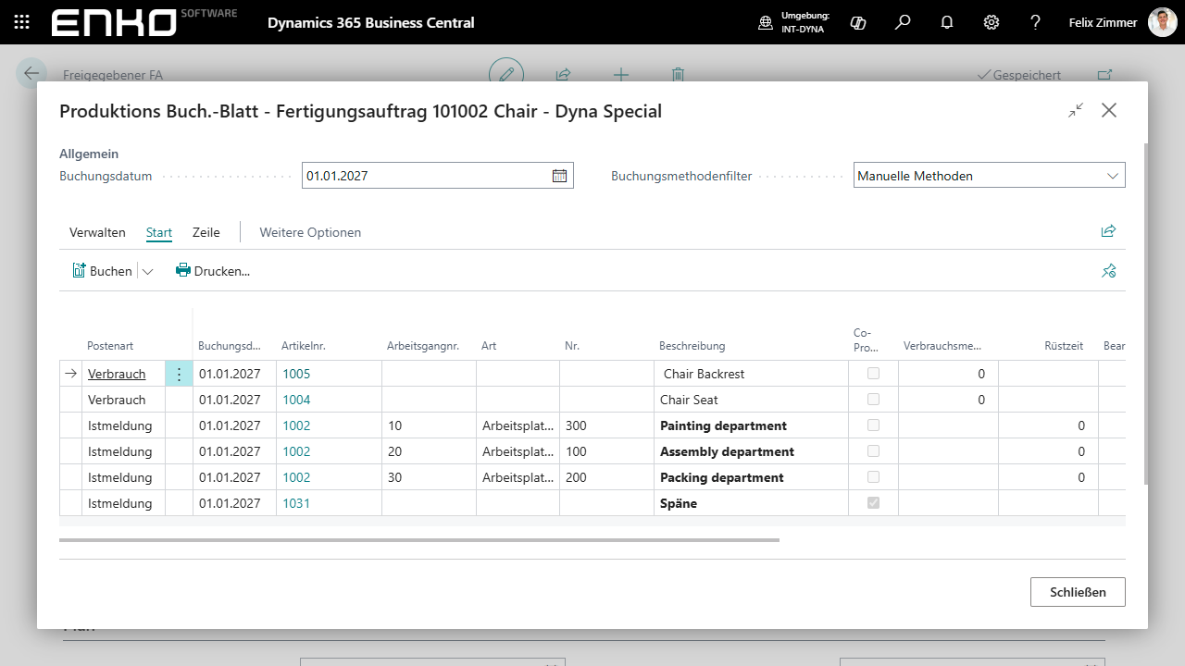
Task: Switch to the Verwalten tab
Action: point(97,232)
